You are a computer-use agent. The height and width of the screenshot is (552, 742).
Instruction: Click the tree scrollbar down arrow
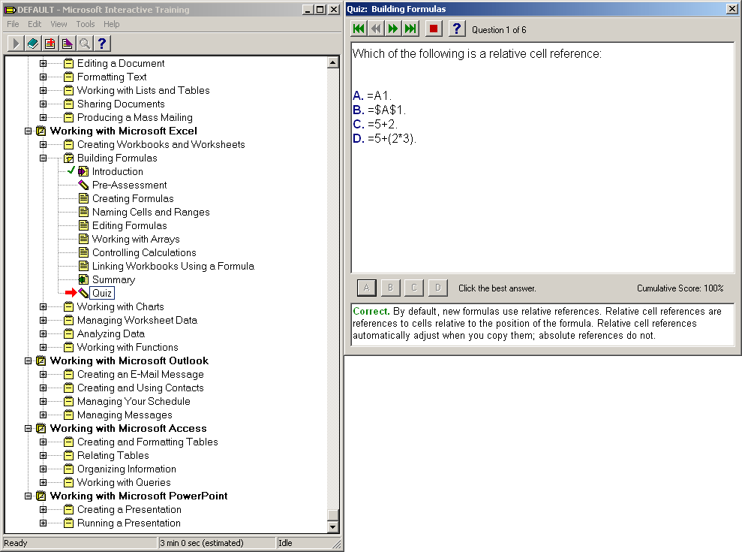pyautogui.click(x=333, y=526)
